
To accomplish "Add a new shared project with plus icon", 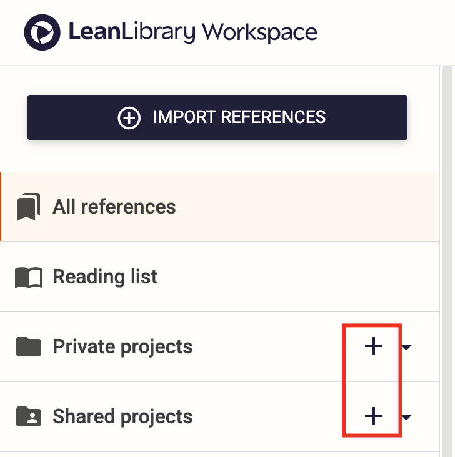I will click(374, 416).
